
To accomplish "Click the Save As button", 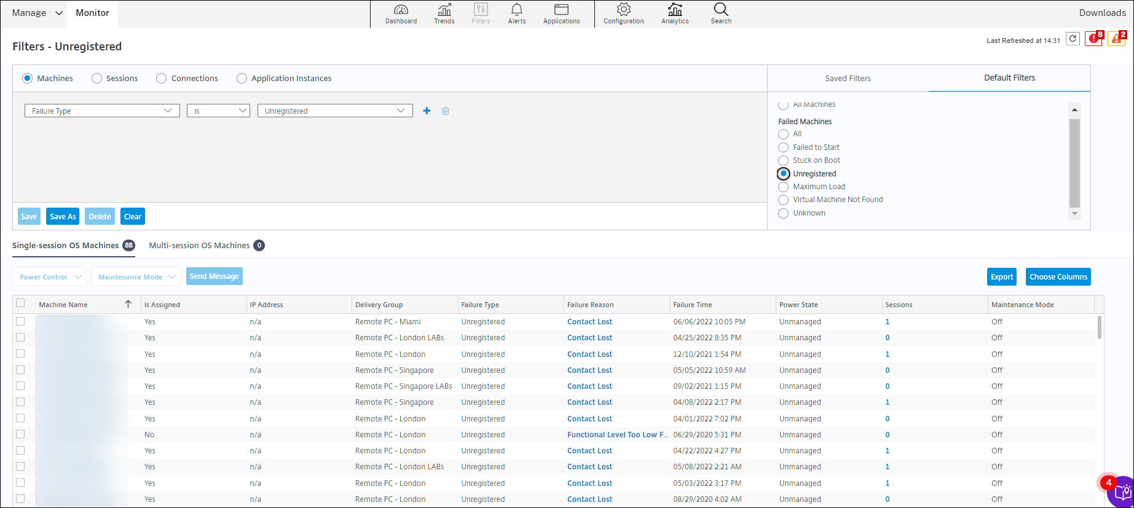I will [x=63, y=216].
